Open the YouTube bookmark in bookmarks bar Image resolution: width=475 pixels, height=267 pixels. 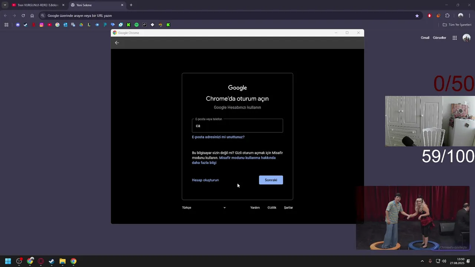49,25
